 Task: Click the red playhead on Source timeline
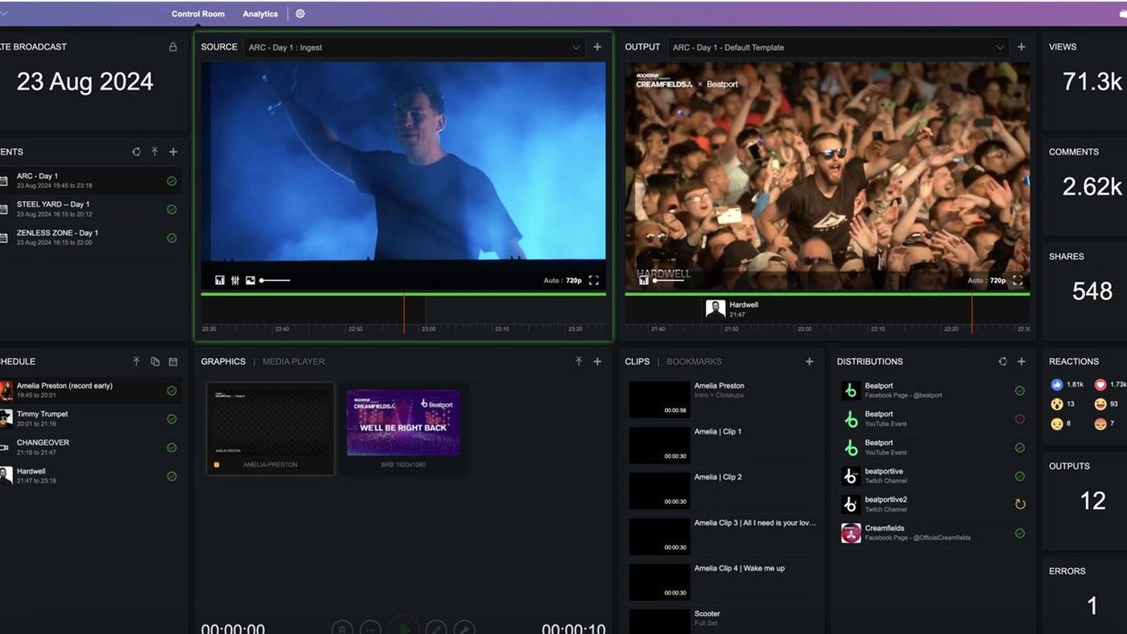[404, 314]
